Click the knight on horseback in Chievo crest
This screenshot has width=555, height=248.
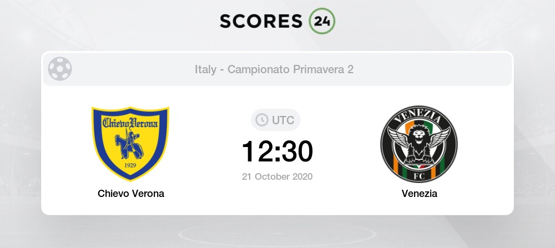tap(128, 145)
